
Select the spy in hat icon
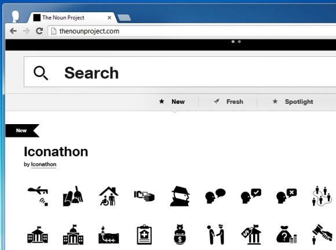(x=180, y=196)
